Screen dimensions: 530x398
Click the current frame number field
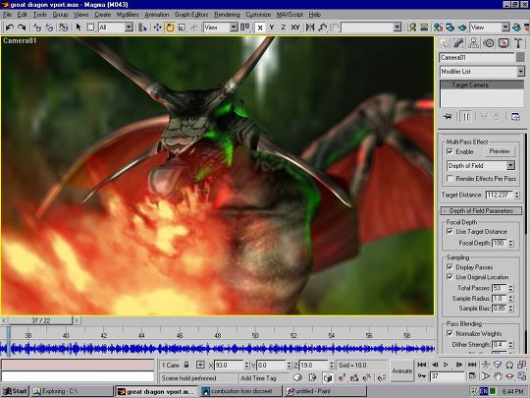[x=447, y=376]
